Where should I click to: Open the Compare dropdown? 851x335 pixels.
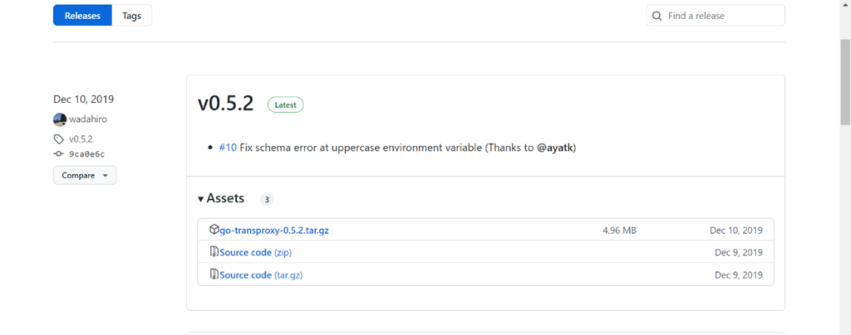(85, 176)
